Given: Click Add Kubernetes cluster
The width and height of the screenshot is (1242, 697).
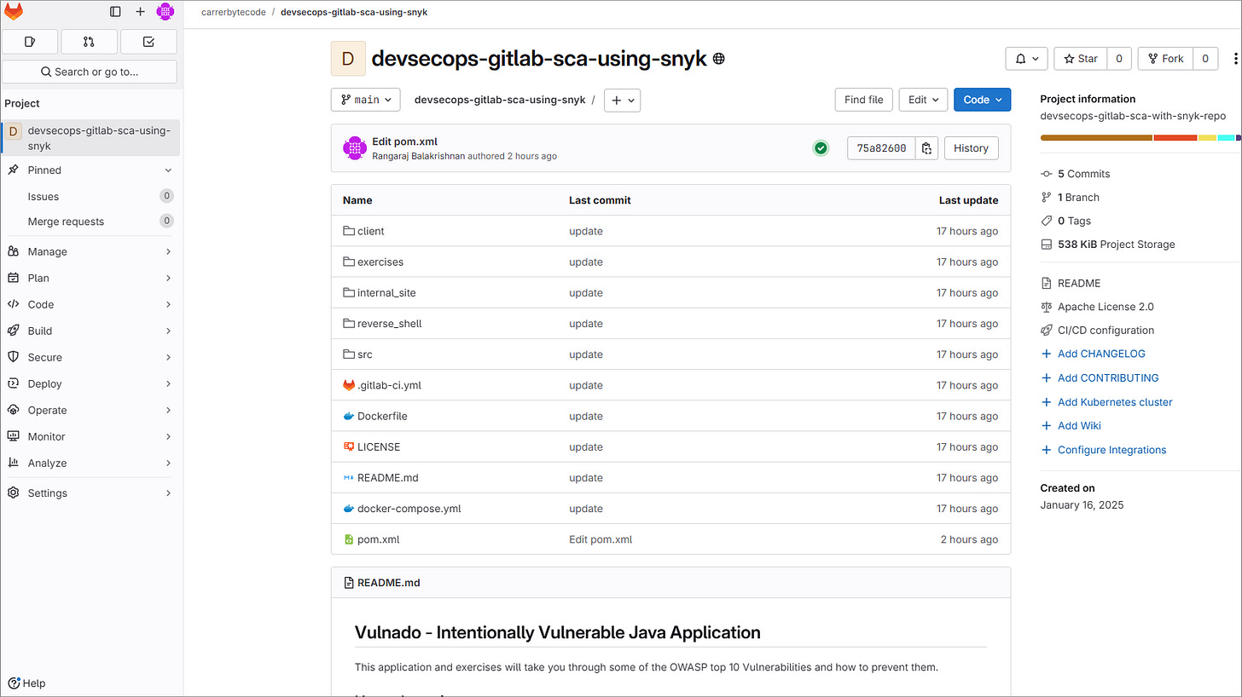Looking at the screenshot, I should tap(1115, 402).
